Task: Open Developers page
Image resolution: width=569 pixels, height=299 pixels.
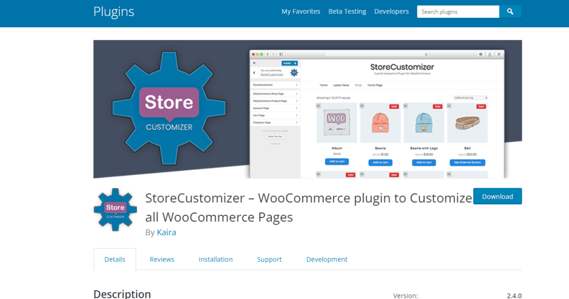Action: coord(391,12)
